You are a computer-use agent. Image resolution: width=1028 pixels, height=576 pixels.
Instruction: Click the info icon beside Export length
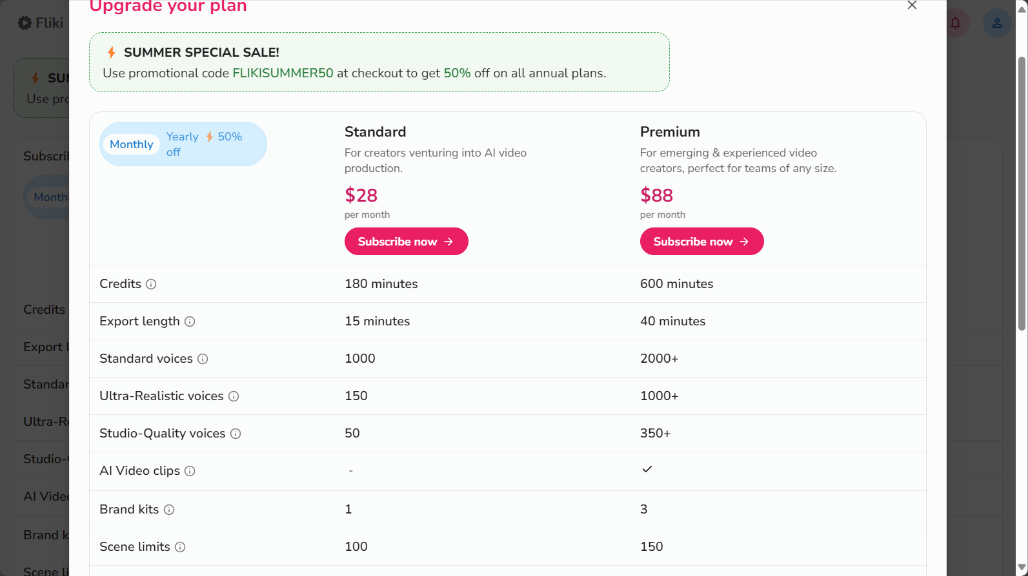(x=190, y=322)
